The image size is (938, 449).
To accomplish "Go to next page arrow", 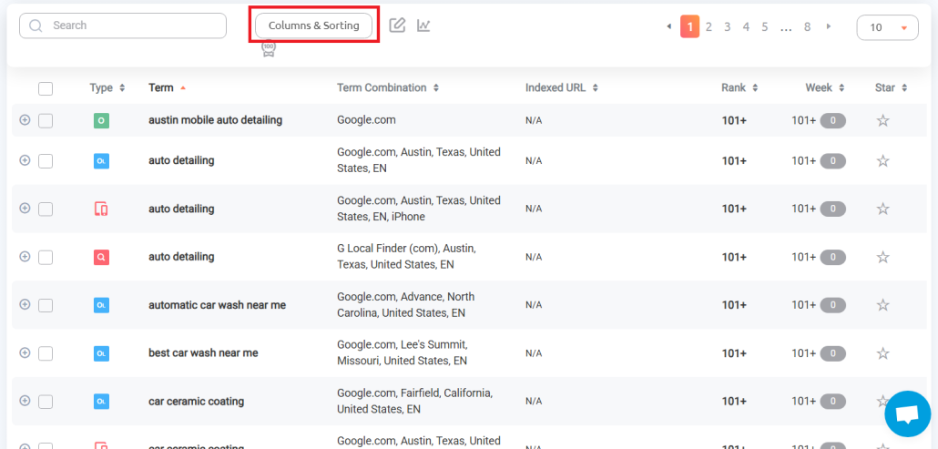I will click(x=829, y=26).
